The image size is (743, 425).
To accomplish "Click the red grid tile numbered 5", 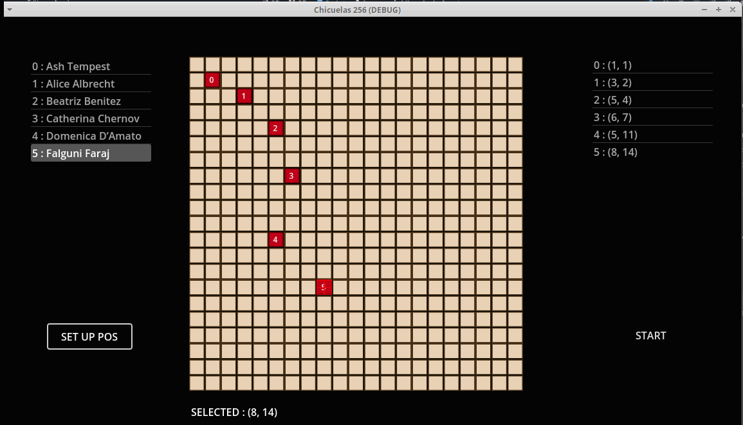I will click(324, 287).
